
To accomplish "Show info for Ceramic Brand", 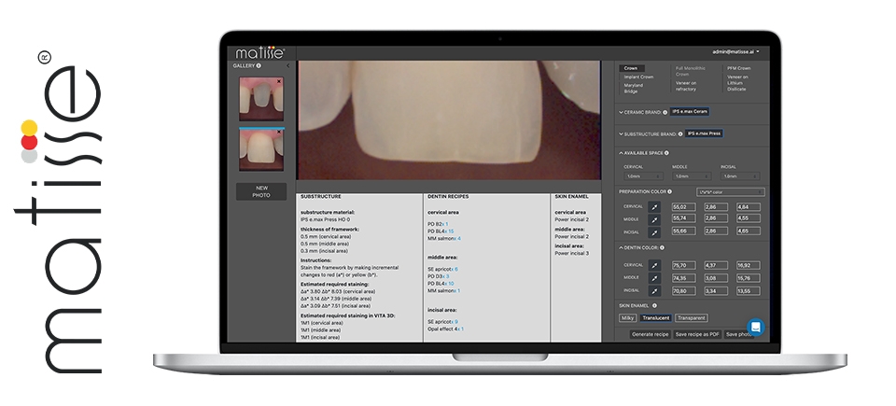I will (665, 112).
